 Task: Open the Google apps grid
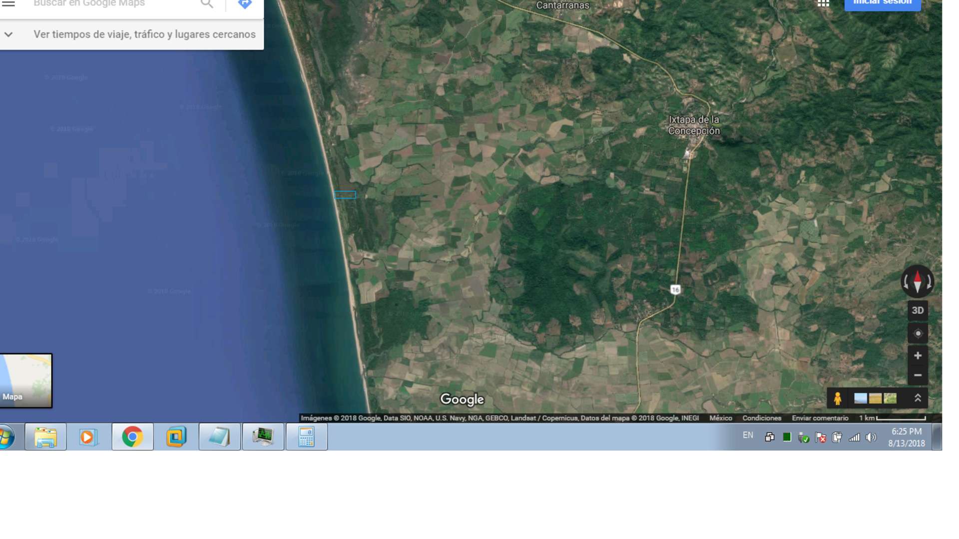823,3
